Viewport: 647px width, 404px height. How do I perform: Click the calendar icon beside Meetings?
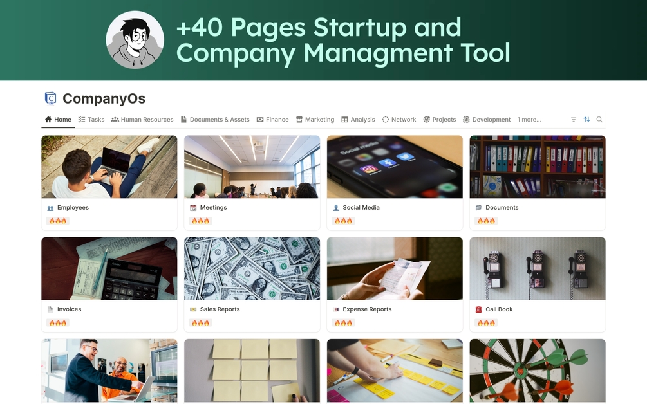coord(193,208)
